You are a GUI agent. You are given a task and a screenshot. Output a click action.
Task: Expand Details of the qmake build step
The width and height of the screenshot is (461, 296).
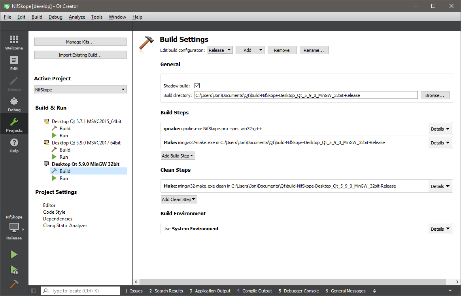tap(440, 129)
